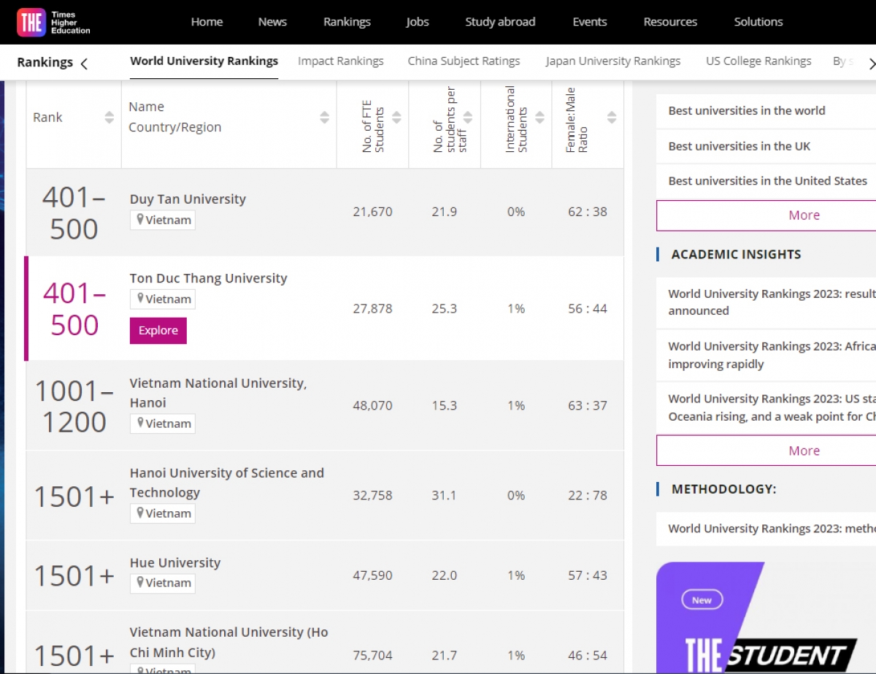
Task: Open the Solutions menu
Action: click(758, 22)
